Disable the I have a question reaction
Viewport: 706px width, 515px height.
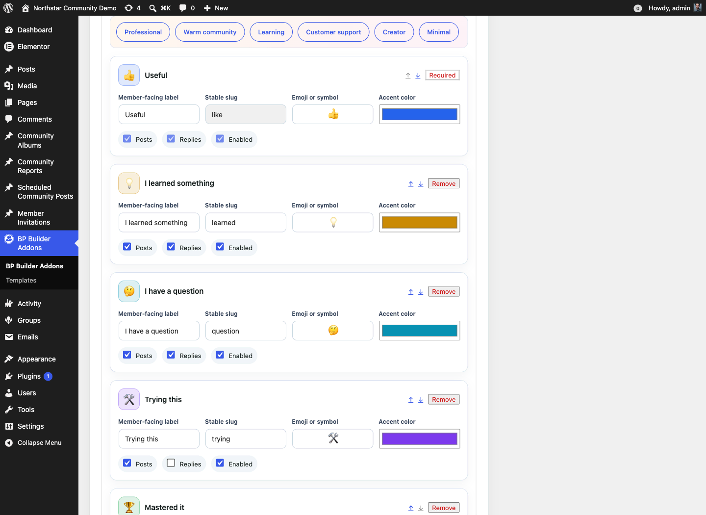220,355
